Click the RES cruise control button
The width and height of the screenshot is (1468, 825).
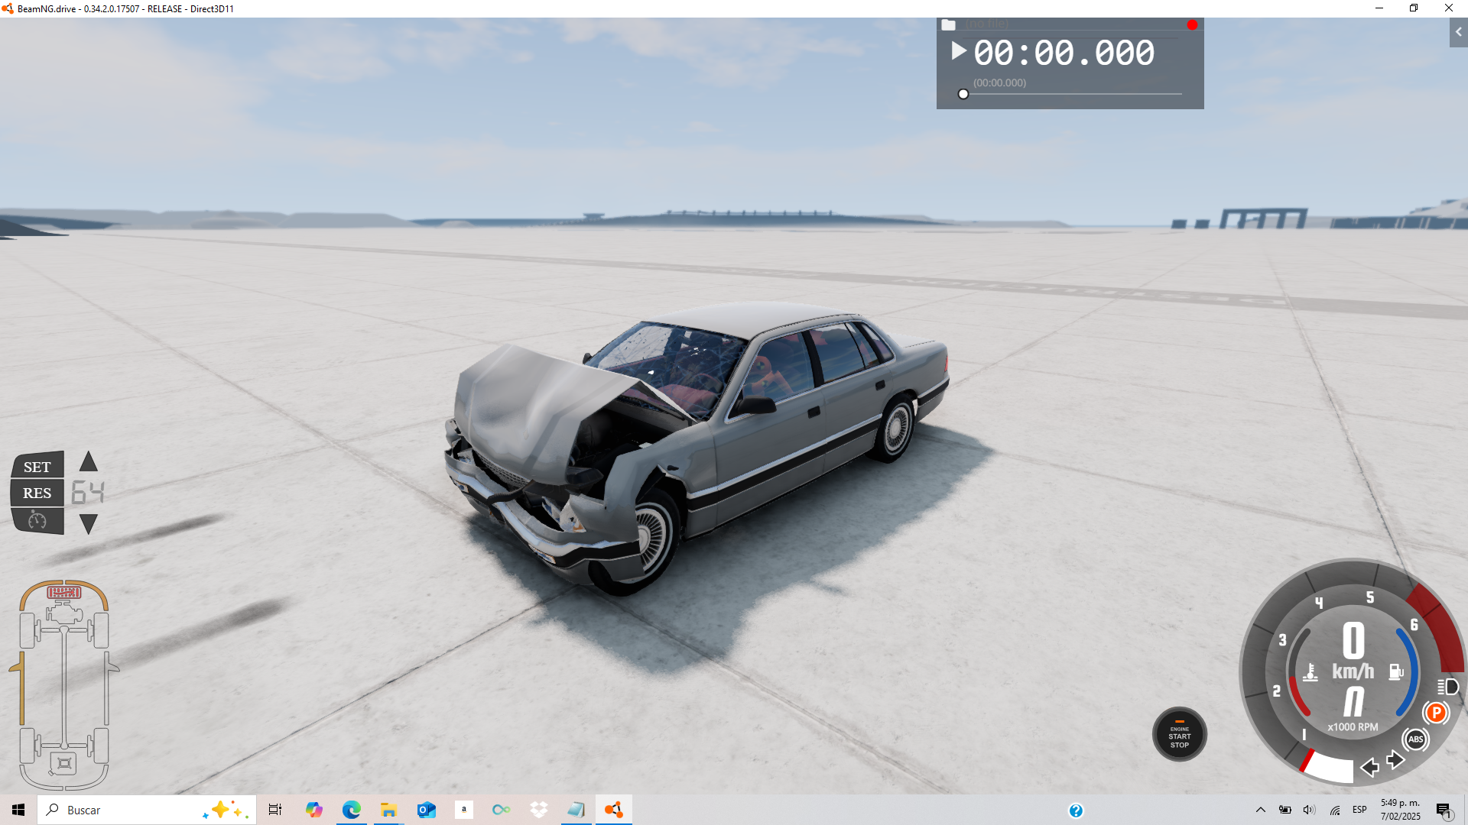(37, 493)
